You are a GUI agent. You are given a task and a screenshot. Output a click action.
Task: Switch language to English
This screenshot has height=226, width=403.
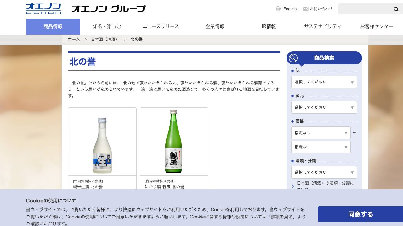point(290,9)
